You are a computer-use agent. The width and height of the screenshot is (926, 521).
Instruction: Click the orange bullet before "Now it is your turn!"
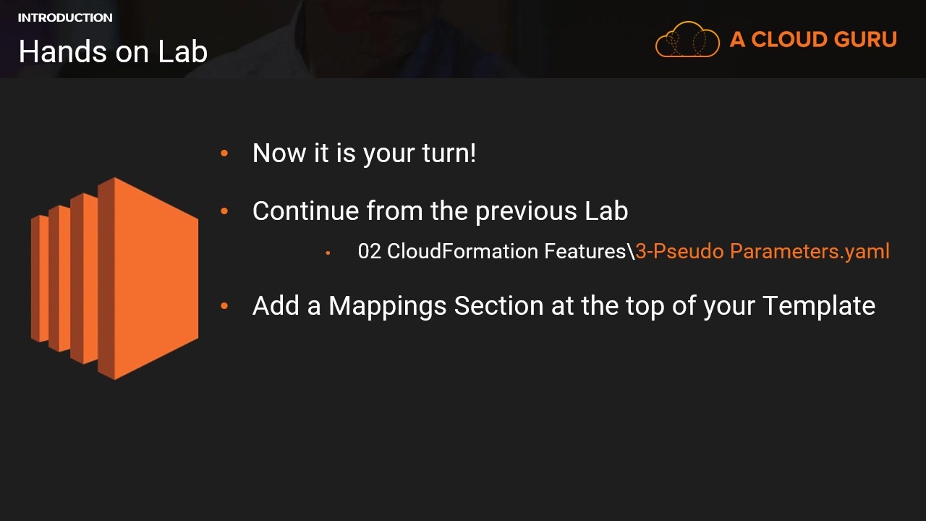click(224, 153)
